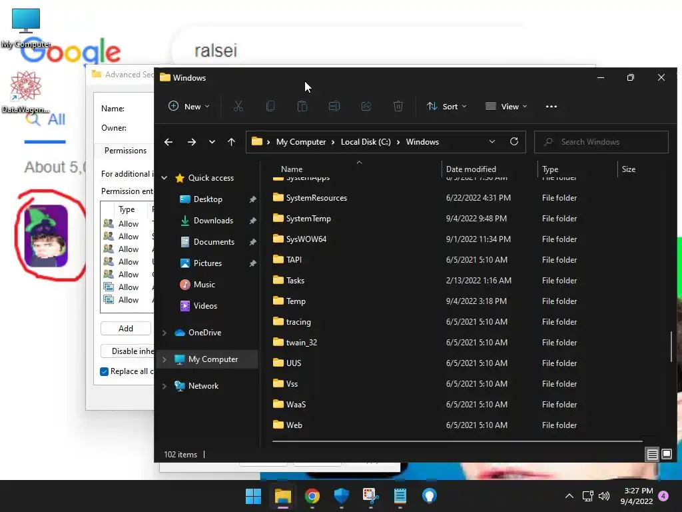Viewport: 682px width, 512px height.
Task: Click the Share icon in toolbar
Action: (x=366, y=106)
